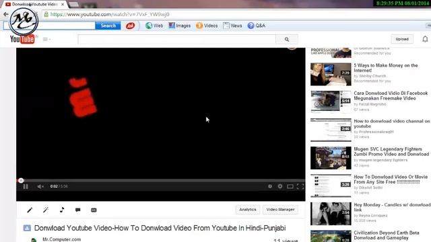
Task: Click the green padlock security icon
Action: pos(46,14)
